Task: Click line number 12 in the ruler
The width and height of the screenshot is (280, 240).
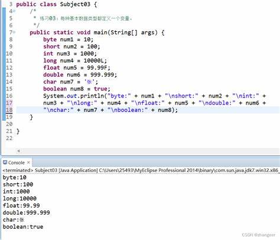Action: (9, 67)
